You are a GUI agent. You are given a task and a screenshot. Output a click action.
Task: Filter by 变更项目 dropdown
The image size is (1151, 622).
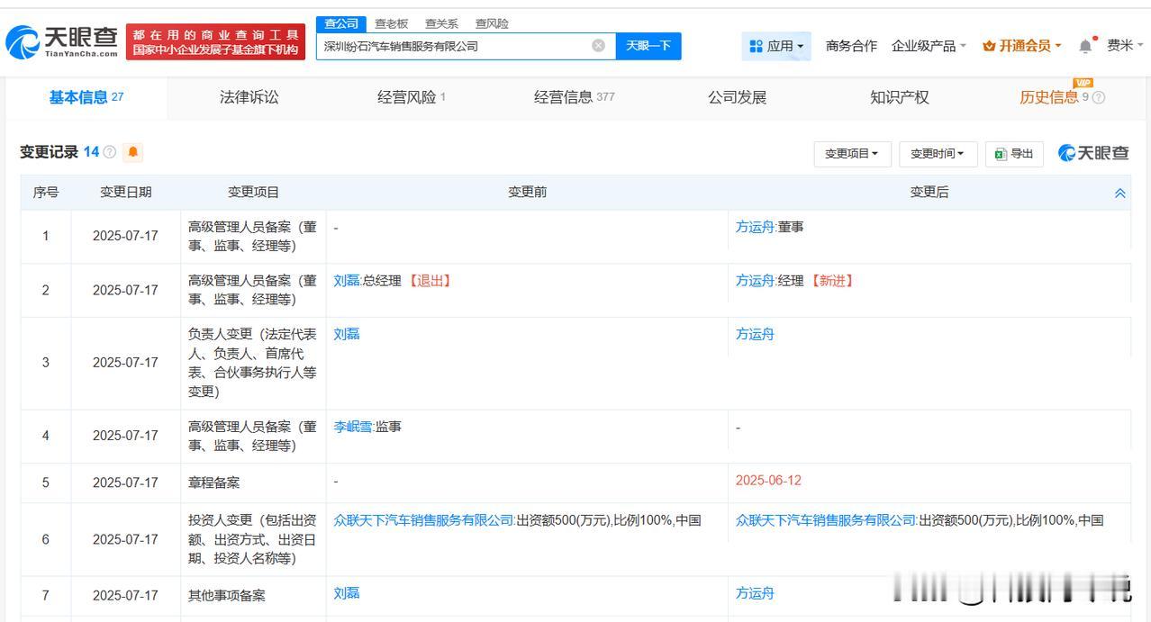click(852, 154)
